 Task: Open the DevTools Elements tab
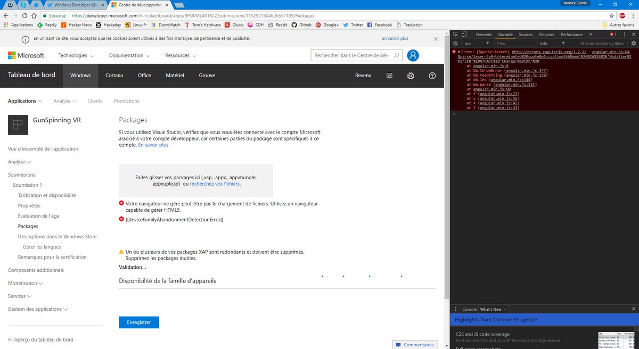pyautogui.click(x=484, y=35)
